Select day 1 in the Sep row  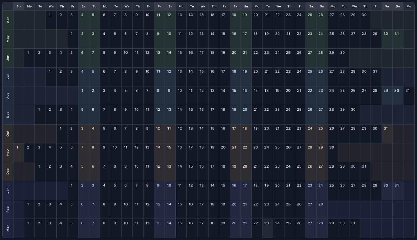pyautogui.click(x=39, y=114)
